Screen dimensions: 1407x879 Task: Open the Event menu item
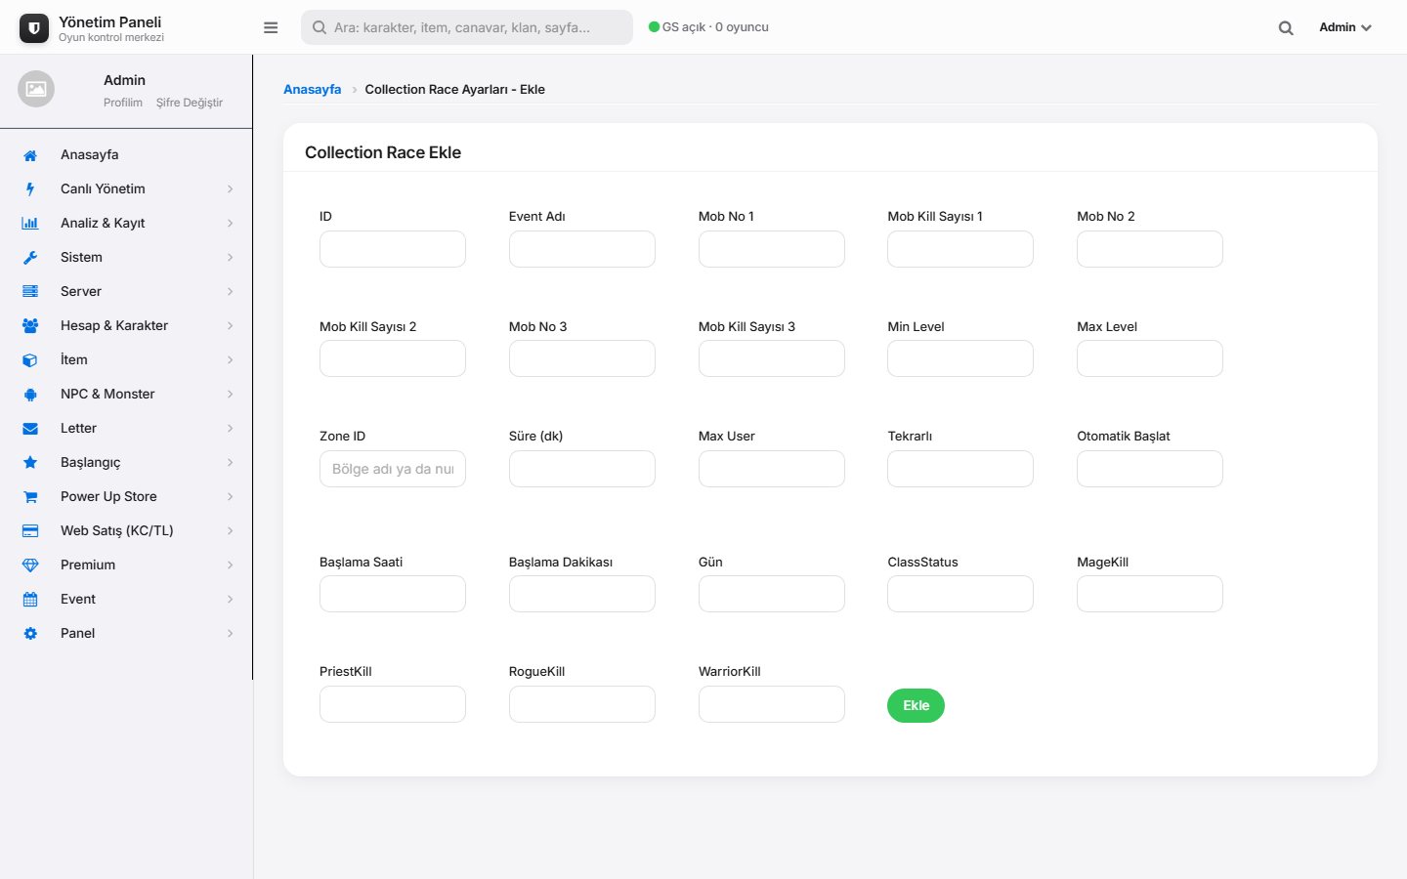point(126,599)
